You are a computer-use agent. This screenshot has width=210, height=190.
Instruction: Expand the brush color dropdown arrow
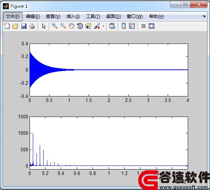(103, 26)
